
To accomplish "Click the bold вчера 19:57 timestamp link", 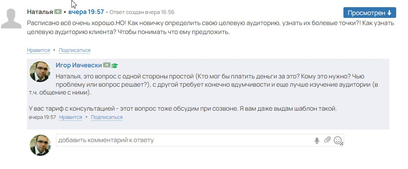I will [x=86, y=12].
